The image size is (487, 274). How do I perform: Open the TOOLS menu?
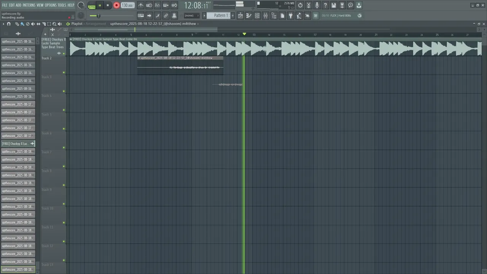(62, 5)
